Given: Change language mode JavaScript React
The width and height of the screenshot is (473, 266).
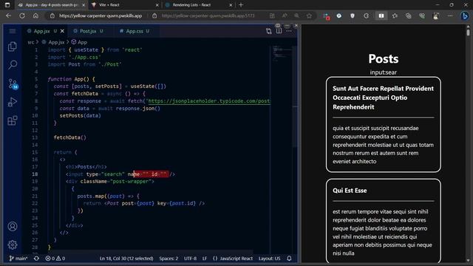Looking at the screenshot, I should coord(233,259).
